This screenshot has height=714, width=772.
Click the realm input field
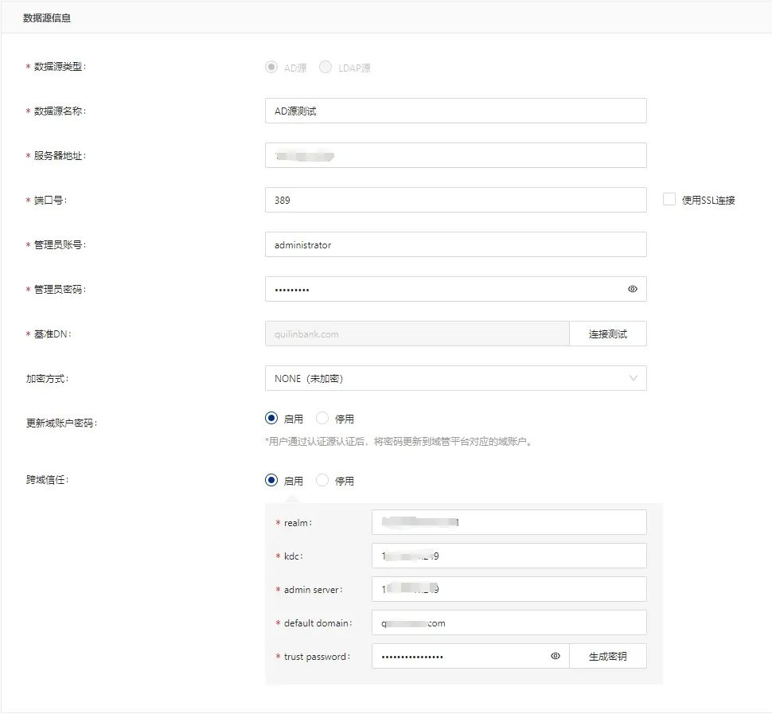[x=509, y=522]
